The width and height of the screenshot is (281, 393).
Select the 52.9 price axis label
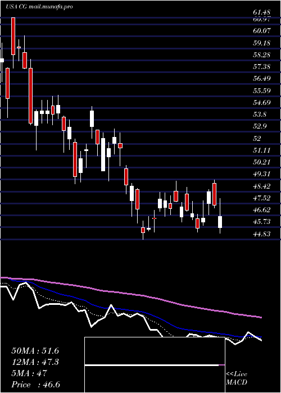coord(260,126)
